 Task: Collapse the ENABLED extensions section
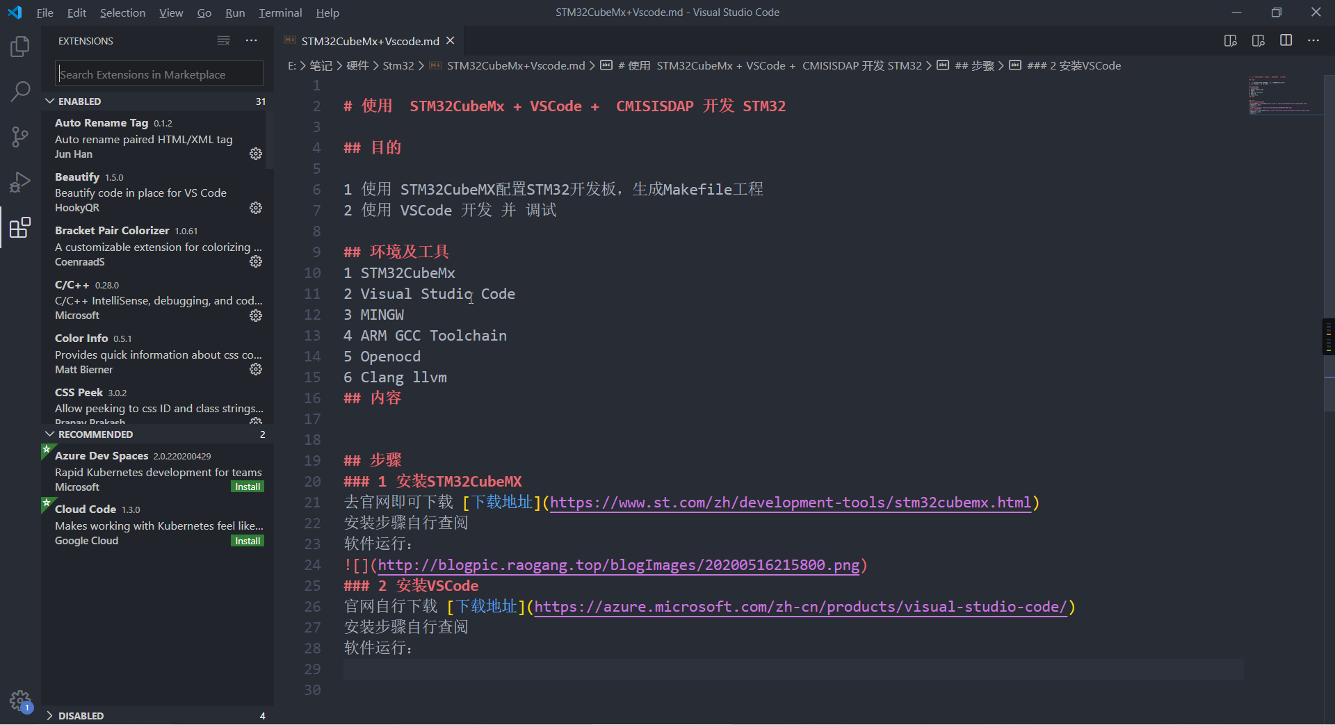tap(49, 101)
